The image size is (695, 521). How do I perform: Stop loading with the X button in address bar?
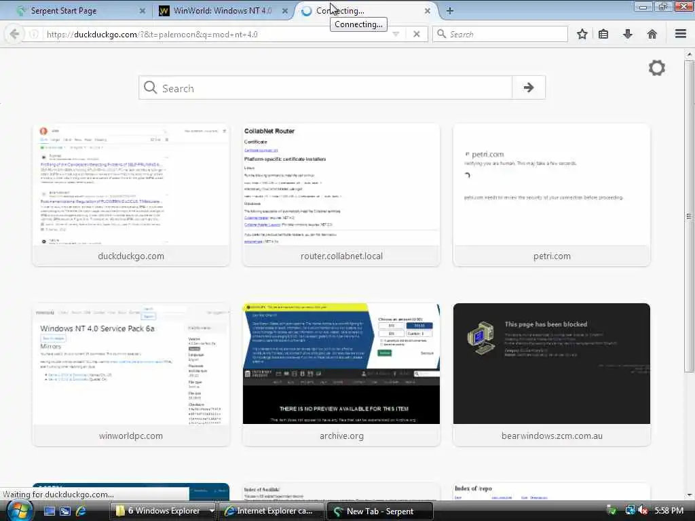[x=416, y=34]
